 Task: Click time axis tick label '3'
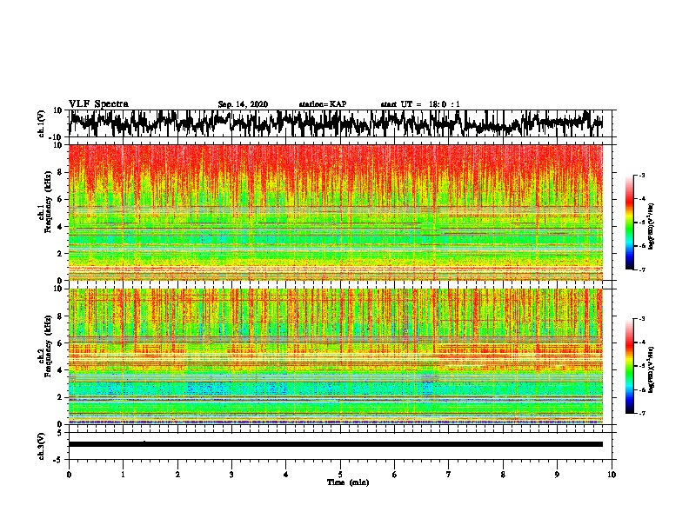point(231,475)
